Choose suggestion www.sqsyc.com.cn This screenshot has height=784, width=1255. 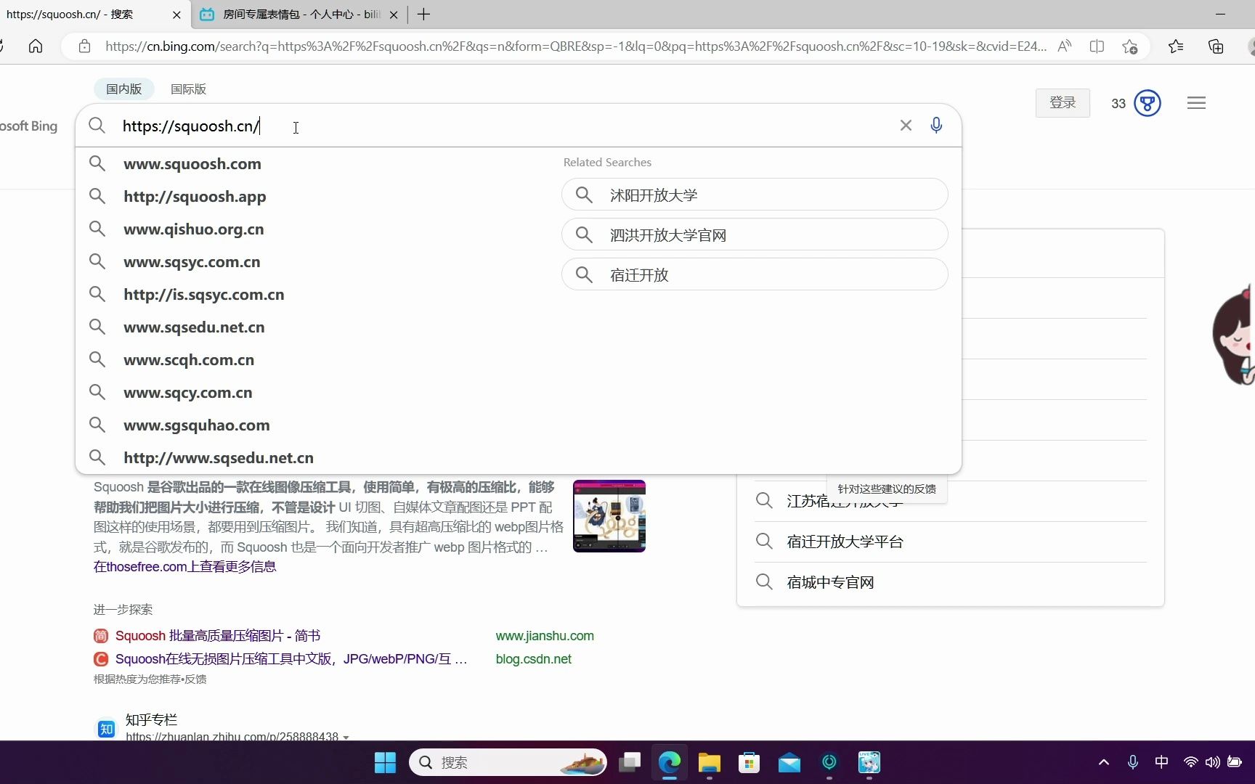[192, 262]
